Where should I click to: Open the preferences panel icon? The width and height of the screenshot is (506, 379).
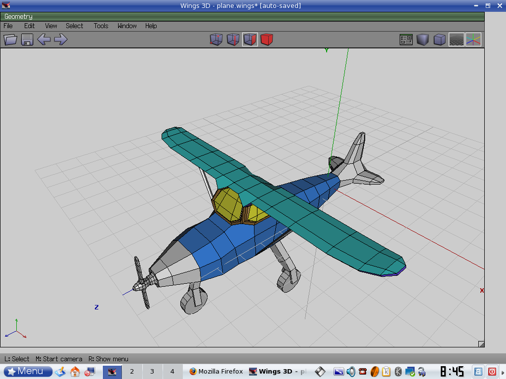point(406,39)
